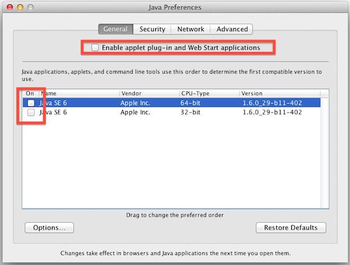Click the CPU-Type column header
Viewport: 350px width, 265px height.
pos(209,93)
